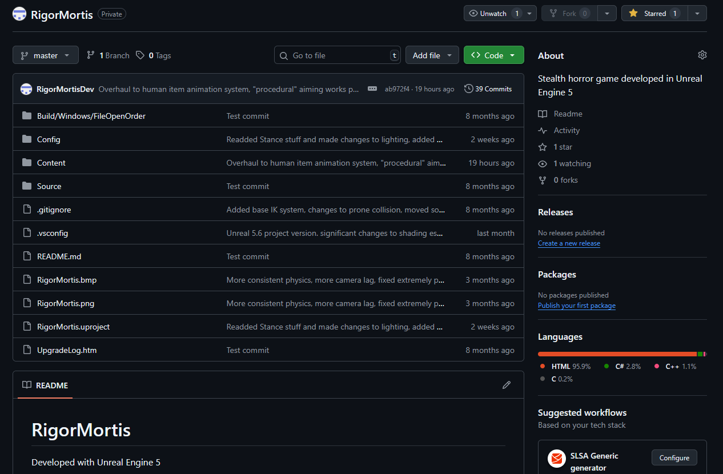
Task: Click the RigorMortis repository name in header
Action: [62, 14]
